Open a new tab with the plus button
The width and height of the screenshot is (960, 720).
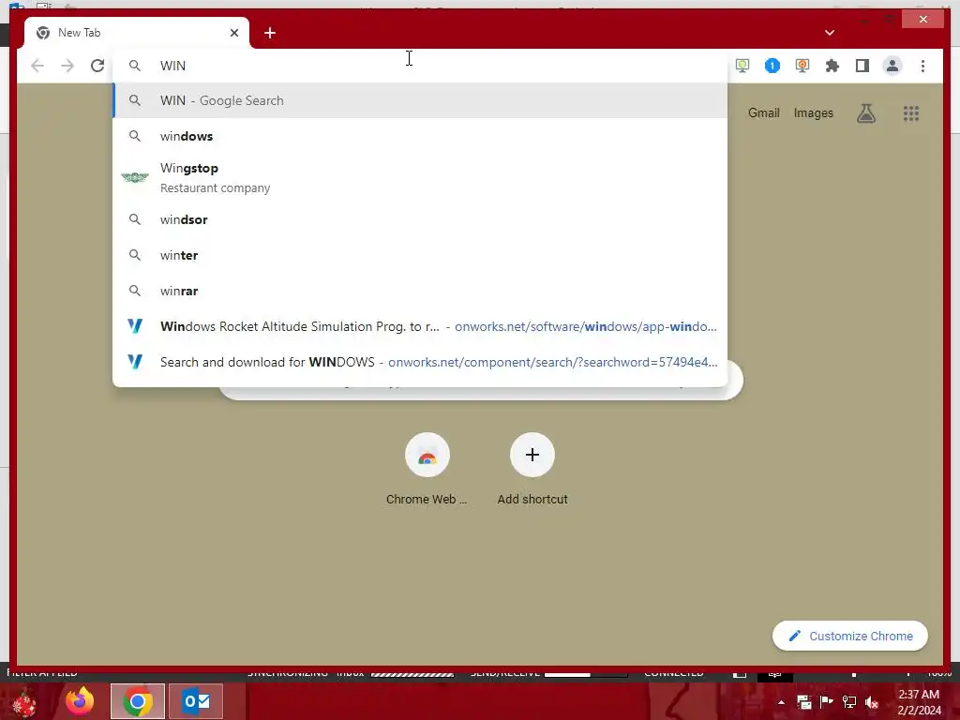click(x=270, y=33)
